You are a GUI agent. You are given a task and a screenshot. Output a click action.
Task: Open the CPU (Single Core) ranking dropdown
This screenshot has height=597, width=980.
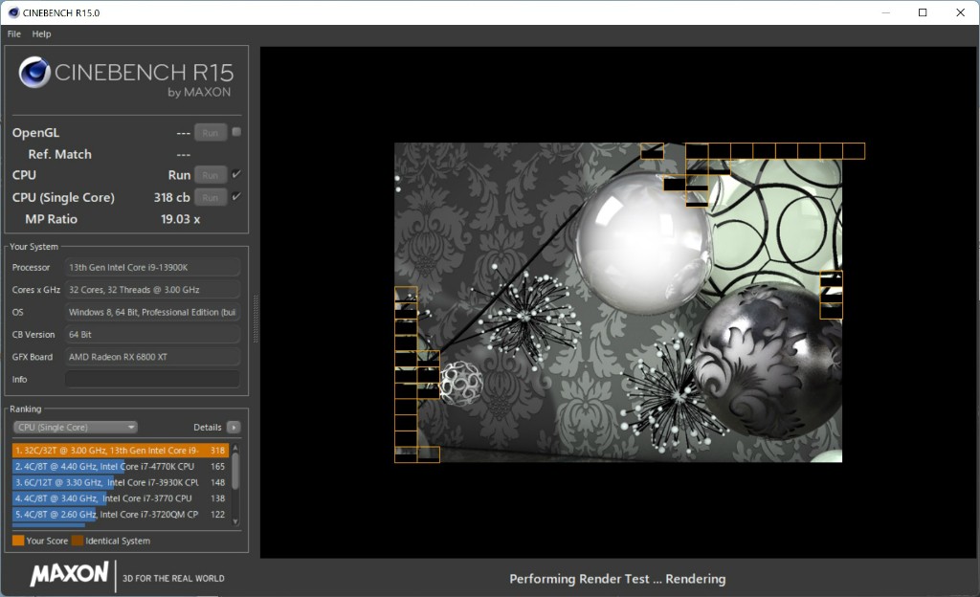tap(76, 428)
